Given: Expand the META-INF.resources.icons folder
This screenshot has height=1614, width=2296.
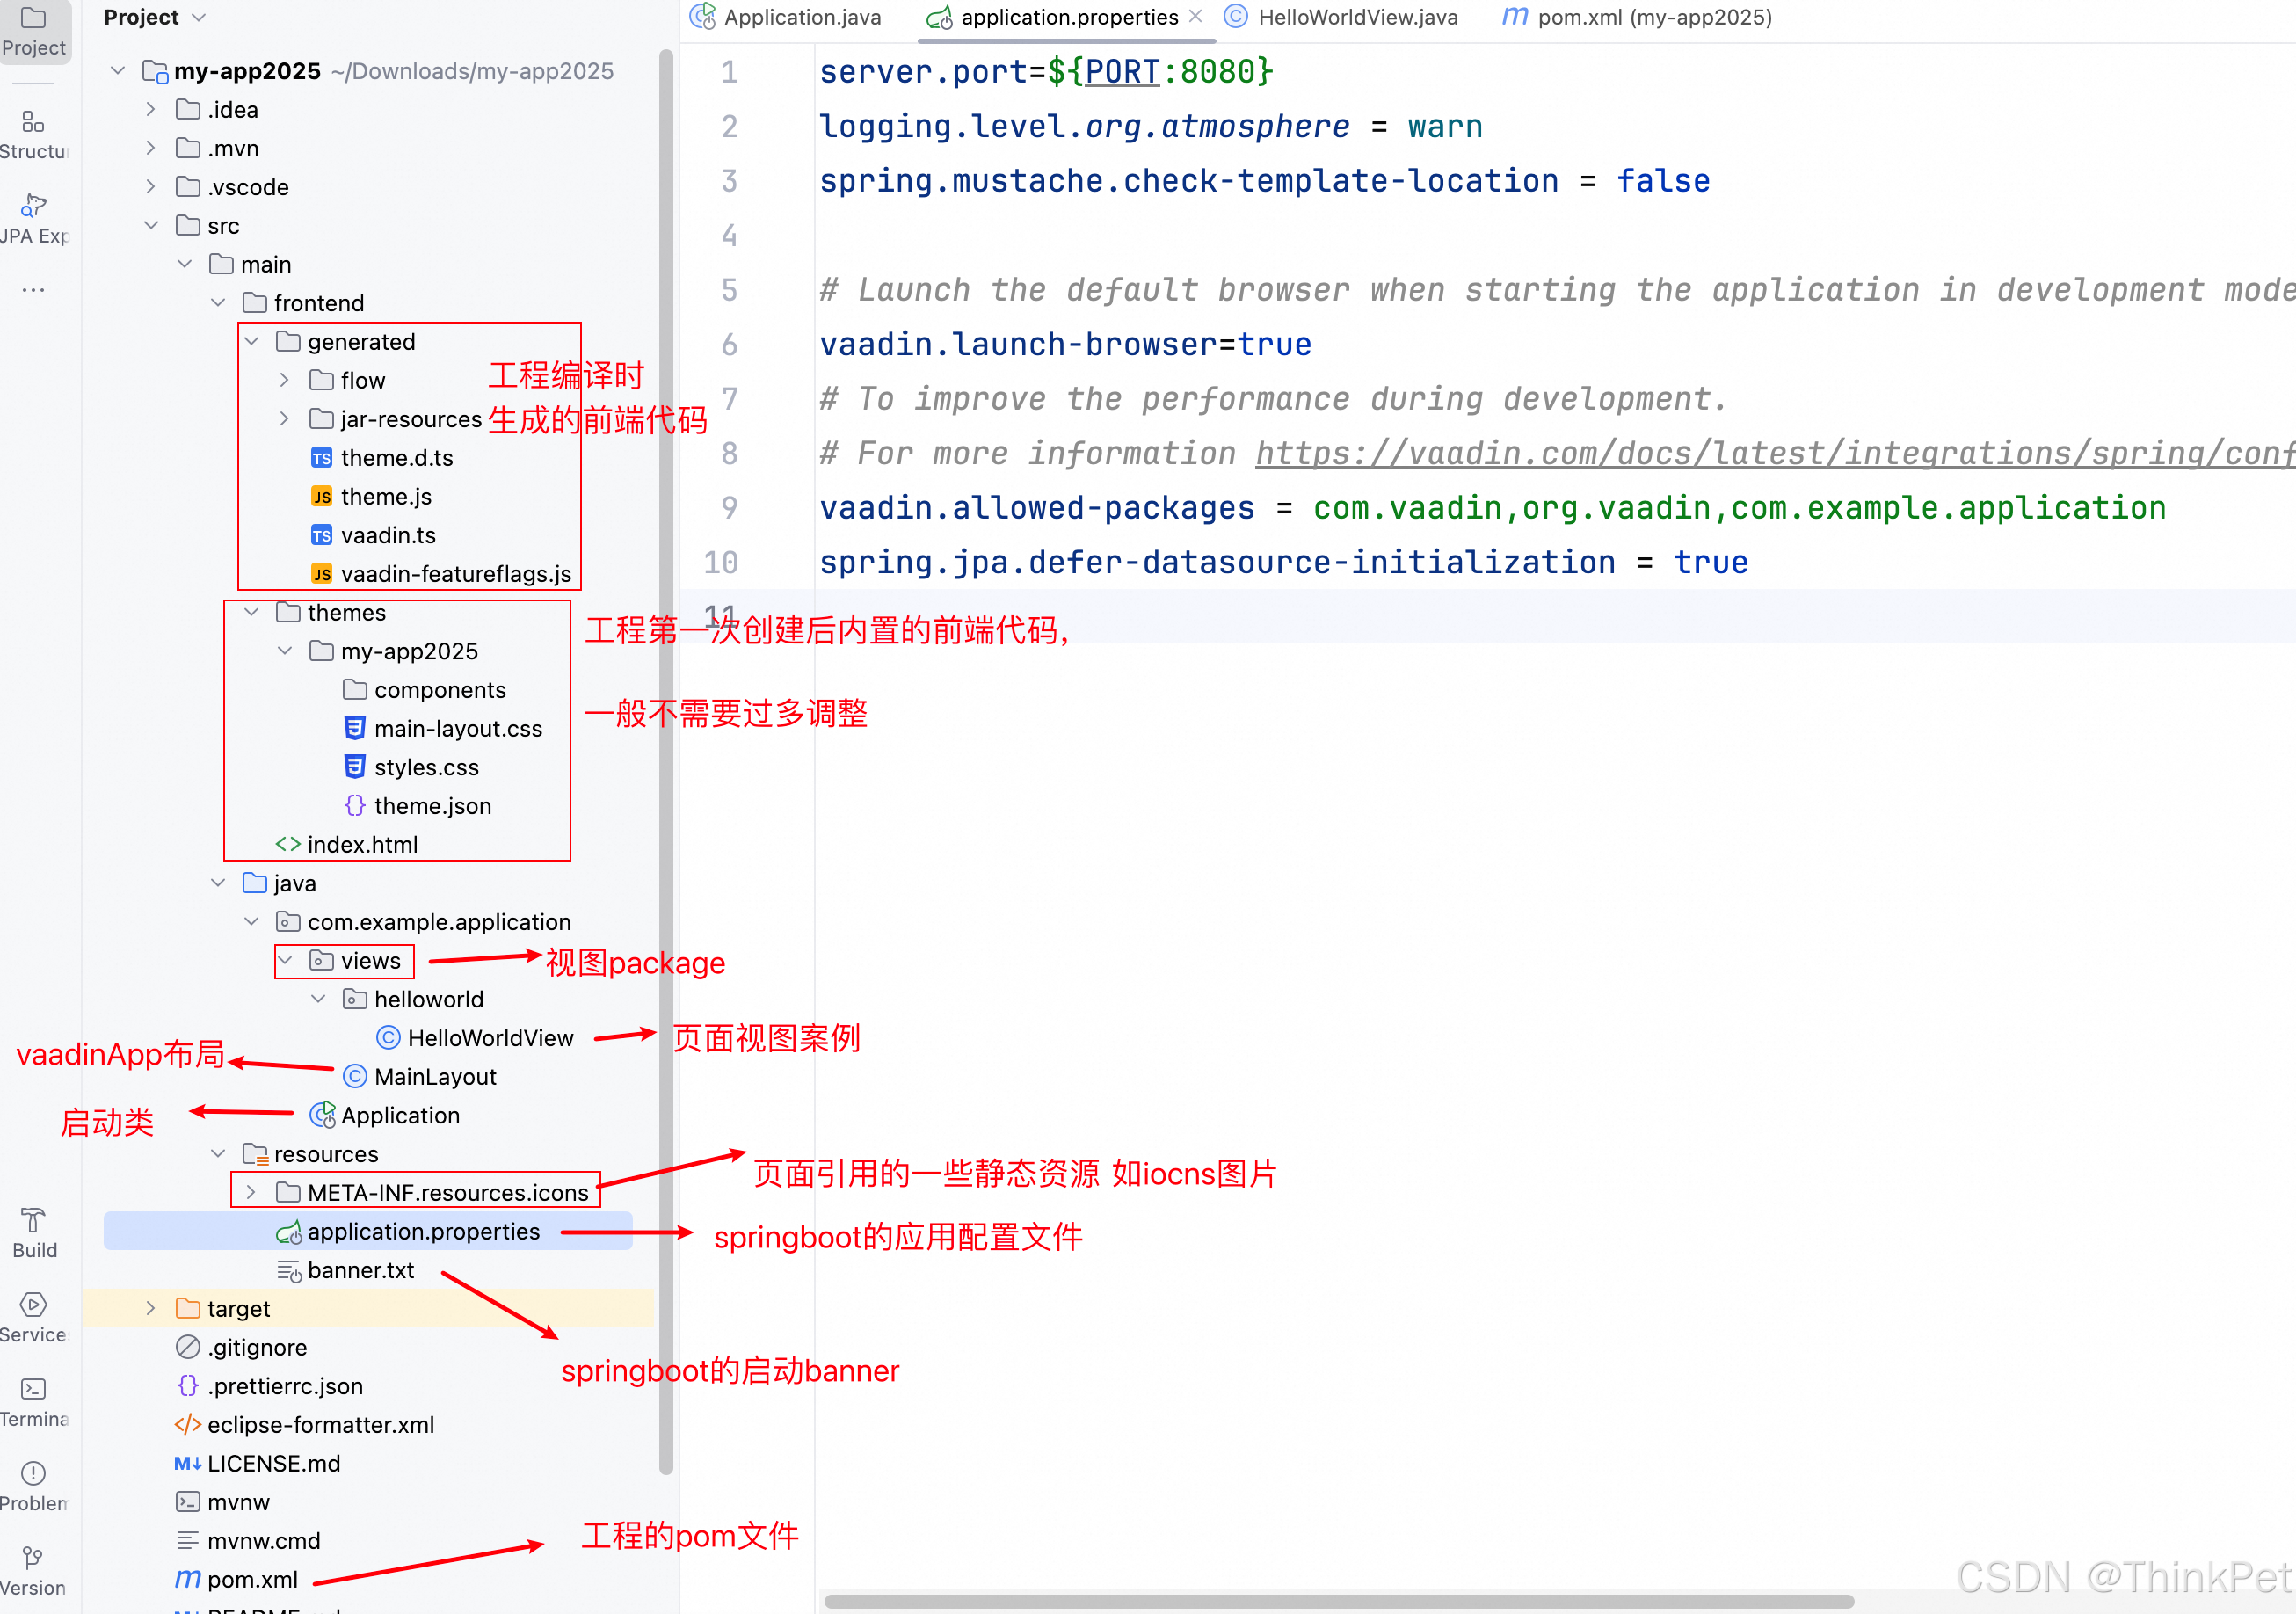Looking at the screenshot, I should pos(252,1192).
